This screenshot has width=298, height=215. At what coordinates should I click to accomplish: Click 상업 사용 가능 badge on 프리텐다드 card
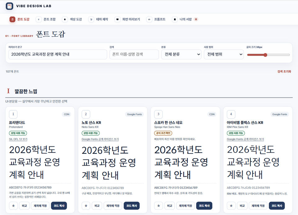(18, 133)
